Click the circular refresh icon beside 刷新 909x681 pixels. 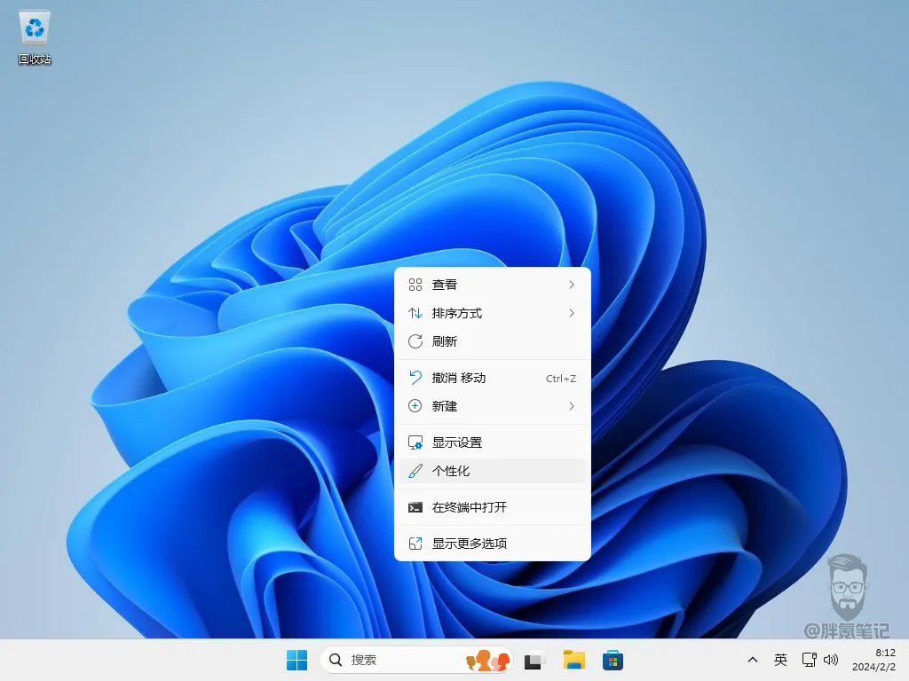coord(415,341)
